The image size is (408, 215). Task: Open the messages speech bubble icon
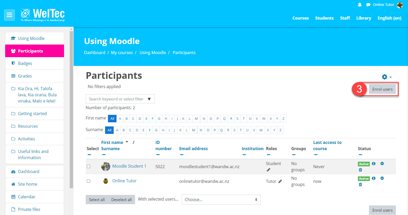pyautogui.click(x=368, y=5)
